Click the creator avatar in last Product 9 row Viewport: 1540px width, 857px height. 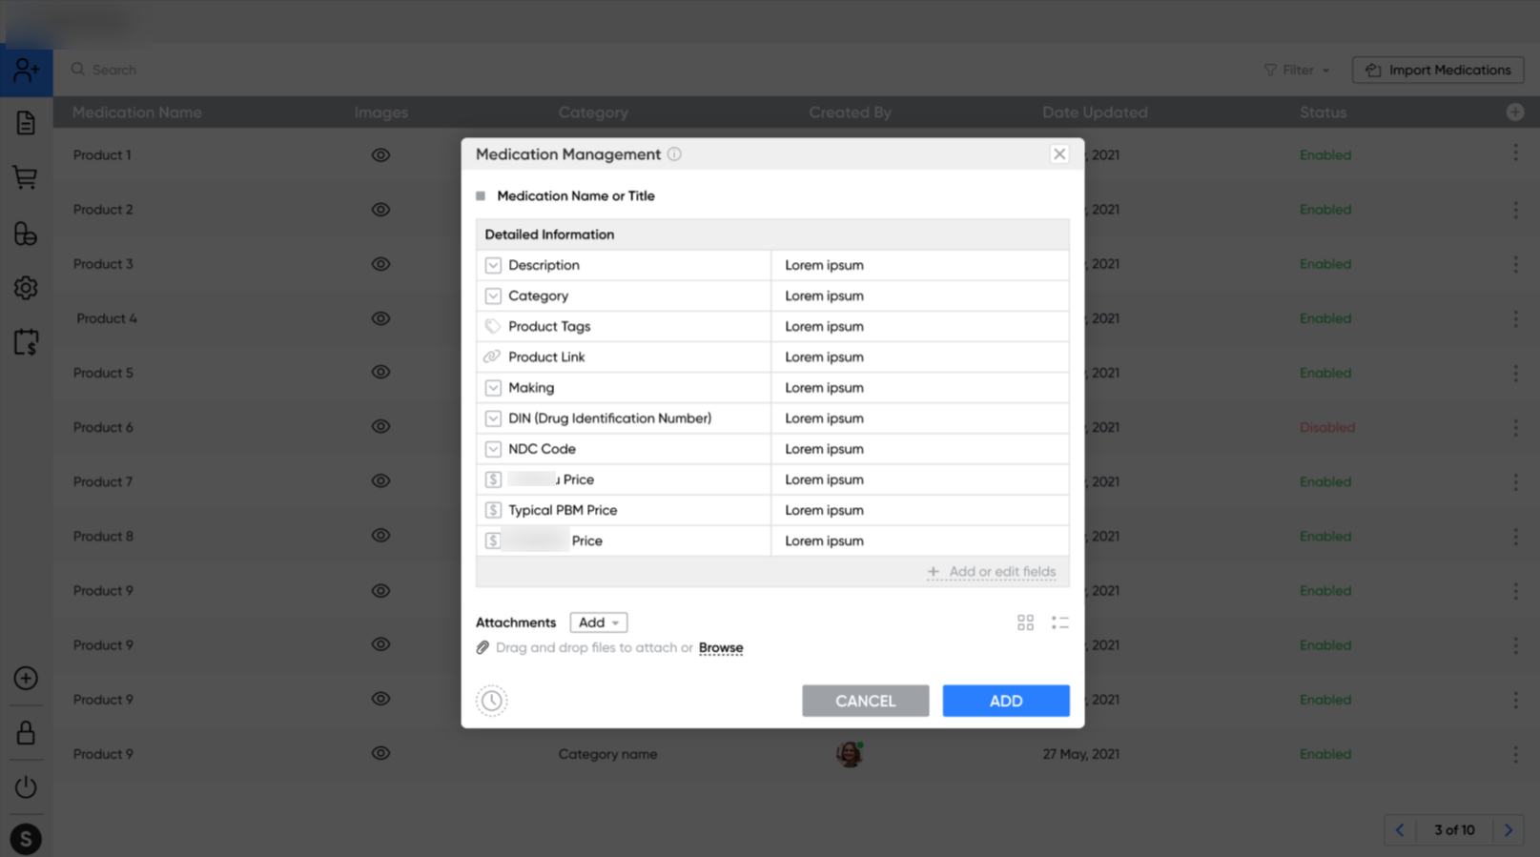850,754
